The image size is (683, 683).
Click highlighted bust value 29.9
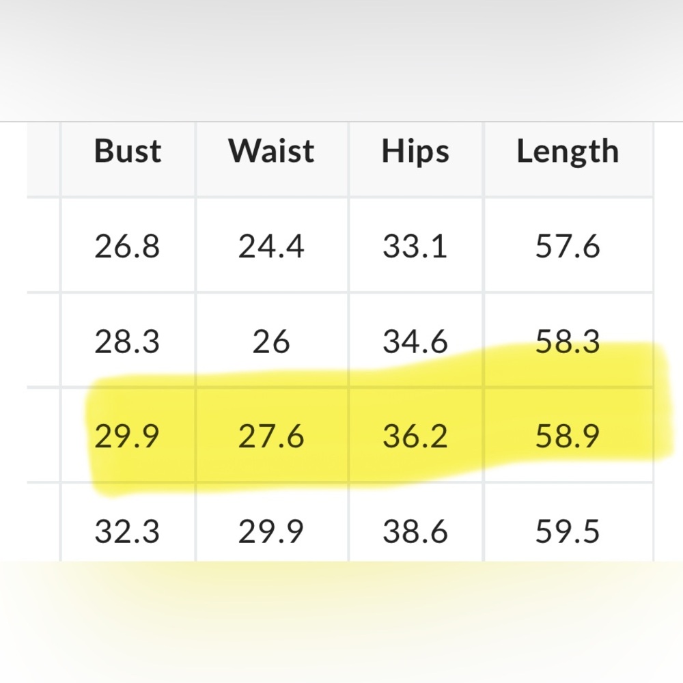pos(128,436)
